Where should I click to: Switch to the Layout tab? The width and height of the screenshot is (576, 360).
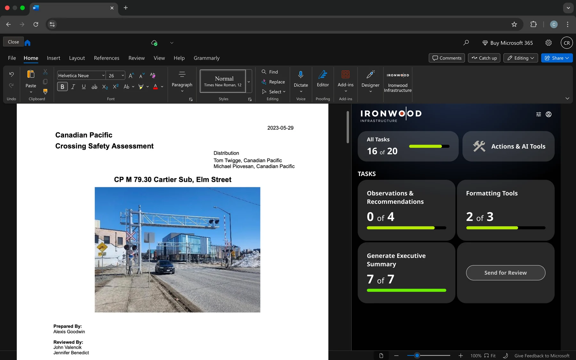click(x=77, y=58)
